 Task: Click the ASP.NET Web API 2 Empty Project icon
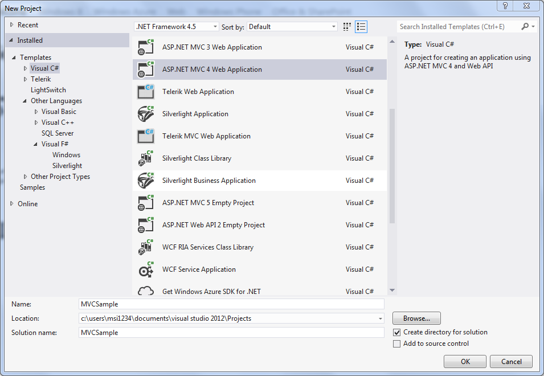coord(146,225)
